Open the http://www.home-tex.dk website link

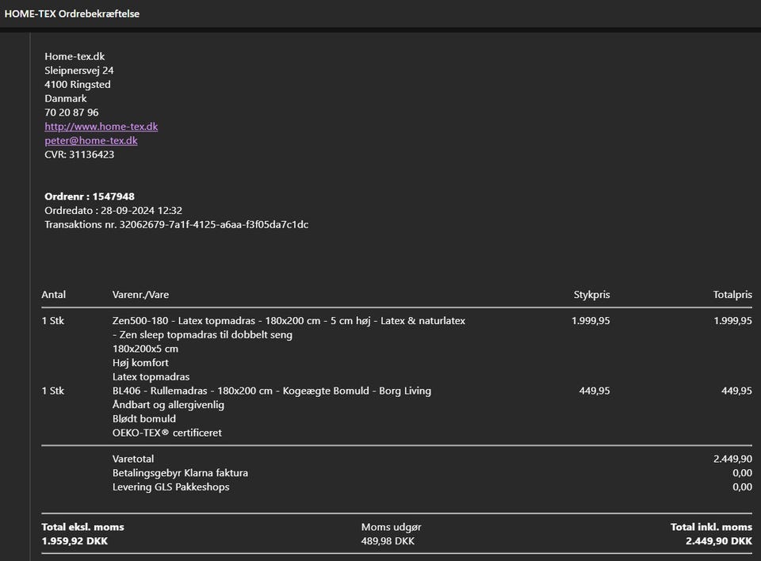click(x=101, y=127)
